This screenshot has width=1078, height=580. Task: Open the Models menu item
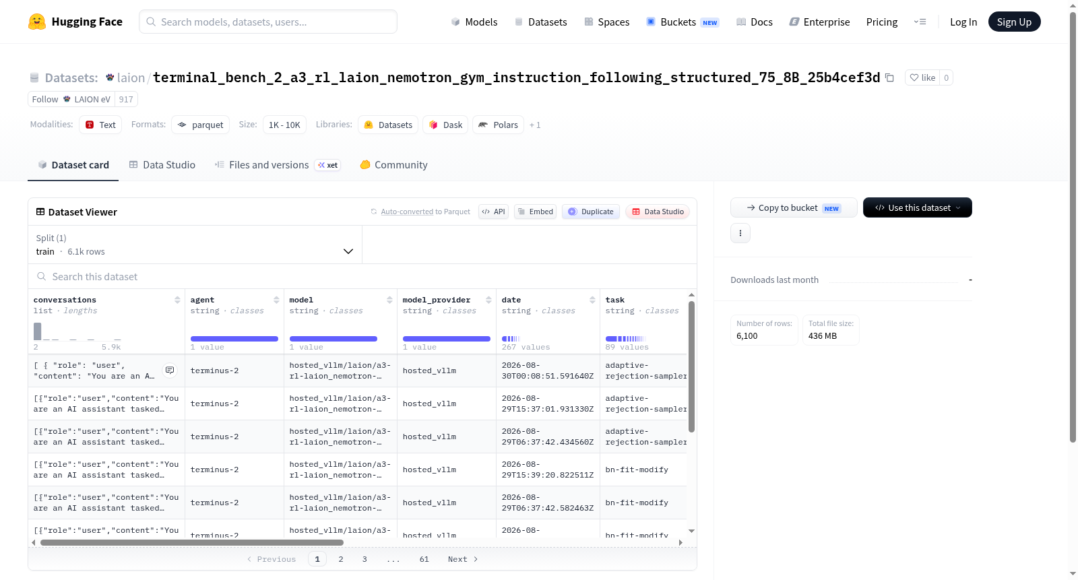pyautogui.click(x=474, y=22)
